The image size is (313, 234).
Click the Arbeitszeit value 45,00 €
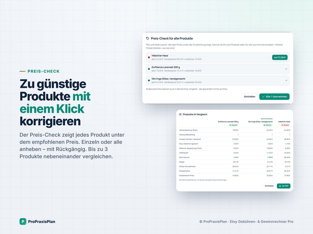coord(287,153)
